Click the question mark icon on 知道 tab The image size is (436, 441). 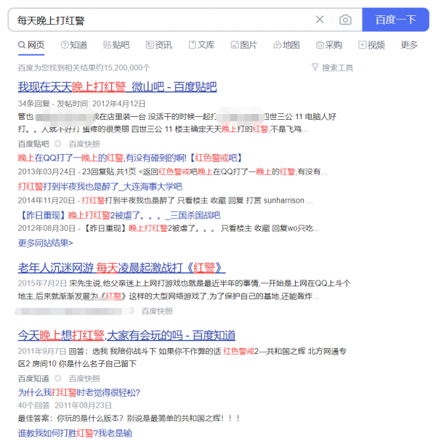(x=65, y=45)
